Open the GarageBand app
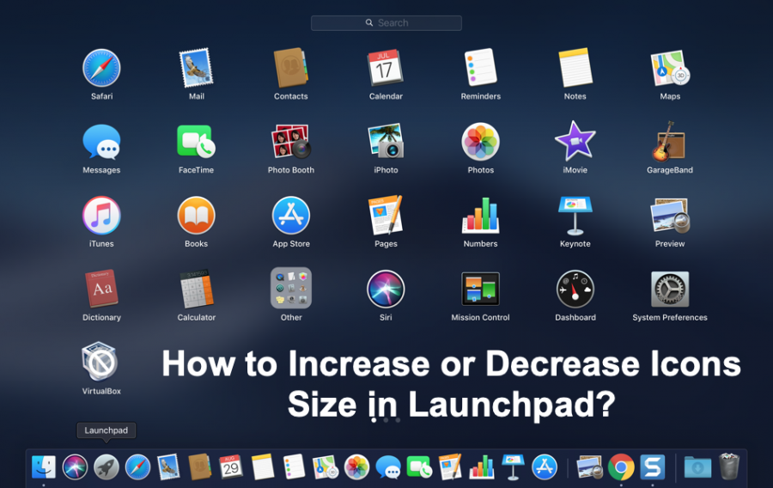The width and height of the screenshot is (773, 488). (x=669, y=142)
